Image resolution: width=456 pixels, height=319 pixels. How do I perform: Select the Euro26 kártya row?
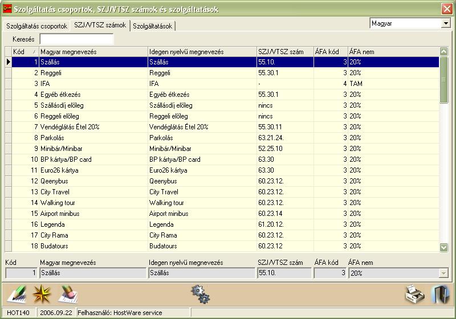pyautogui.click(x=225, y=170)
